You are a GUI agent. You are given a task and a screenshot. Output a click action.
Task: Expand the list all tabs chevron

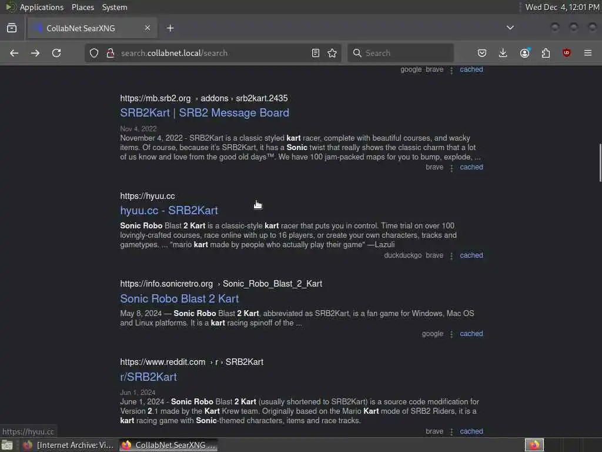[x=510, y=28]
